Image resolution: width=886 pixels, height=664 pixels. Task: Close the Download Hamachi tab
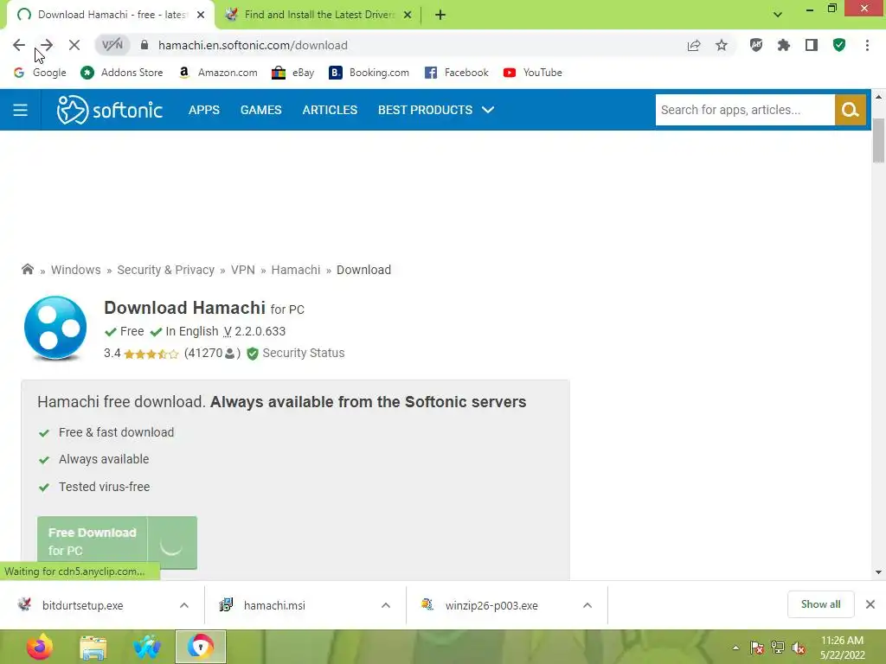click(201, 15)
